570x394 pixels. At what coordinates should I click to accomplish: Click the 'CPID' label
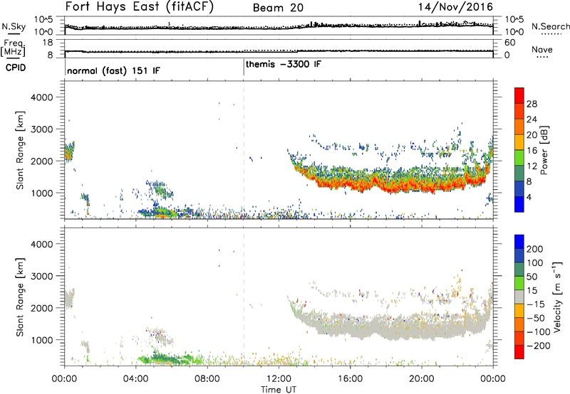[16, 68]
